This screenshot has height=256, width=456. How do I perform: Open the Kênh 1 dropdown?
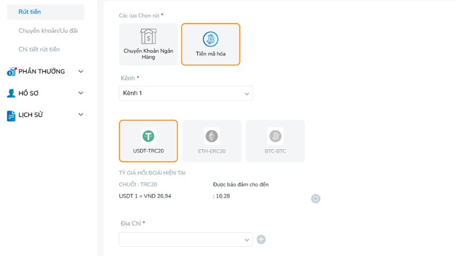coord(186,93)
